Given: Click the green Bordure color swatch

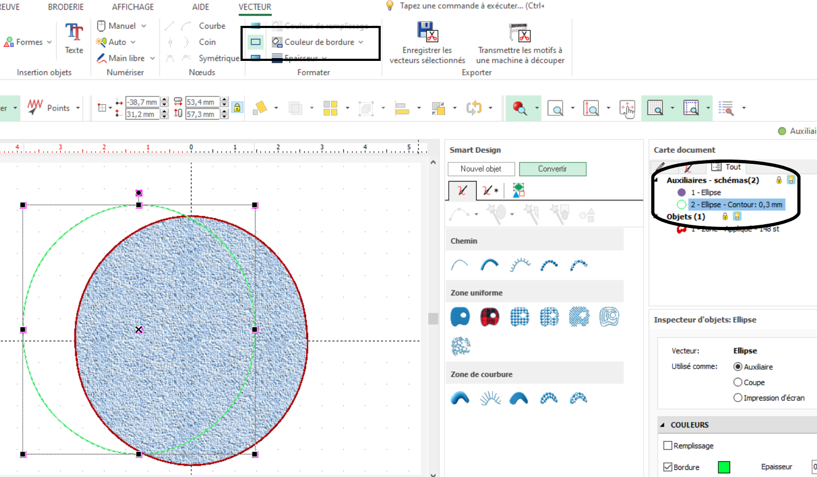Looking at the screenshot, I should pyautogui.click(x=724, y=467).
